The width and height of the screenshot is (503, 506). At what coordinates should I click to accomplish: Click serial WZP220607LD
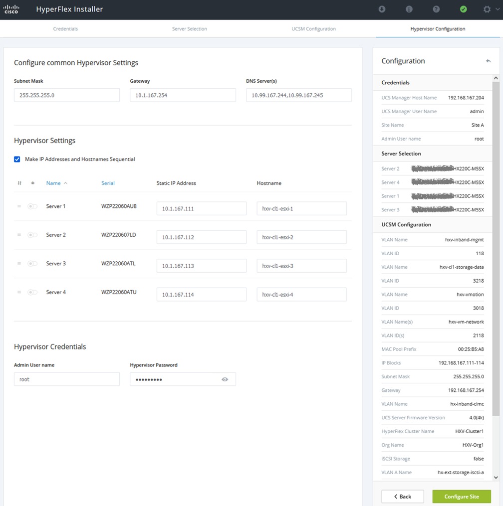click(x=119, y=235)
